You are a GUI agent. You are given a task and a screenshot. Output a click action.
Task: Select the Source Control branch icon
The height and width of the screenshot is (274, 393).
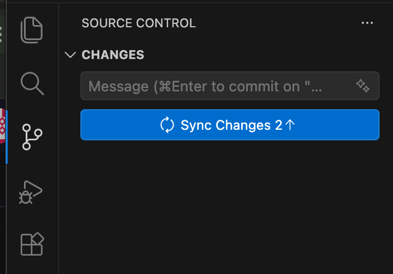(x=32, y=137)
